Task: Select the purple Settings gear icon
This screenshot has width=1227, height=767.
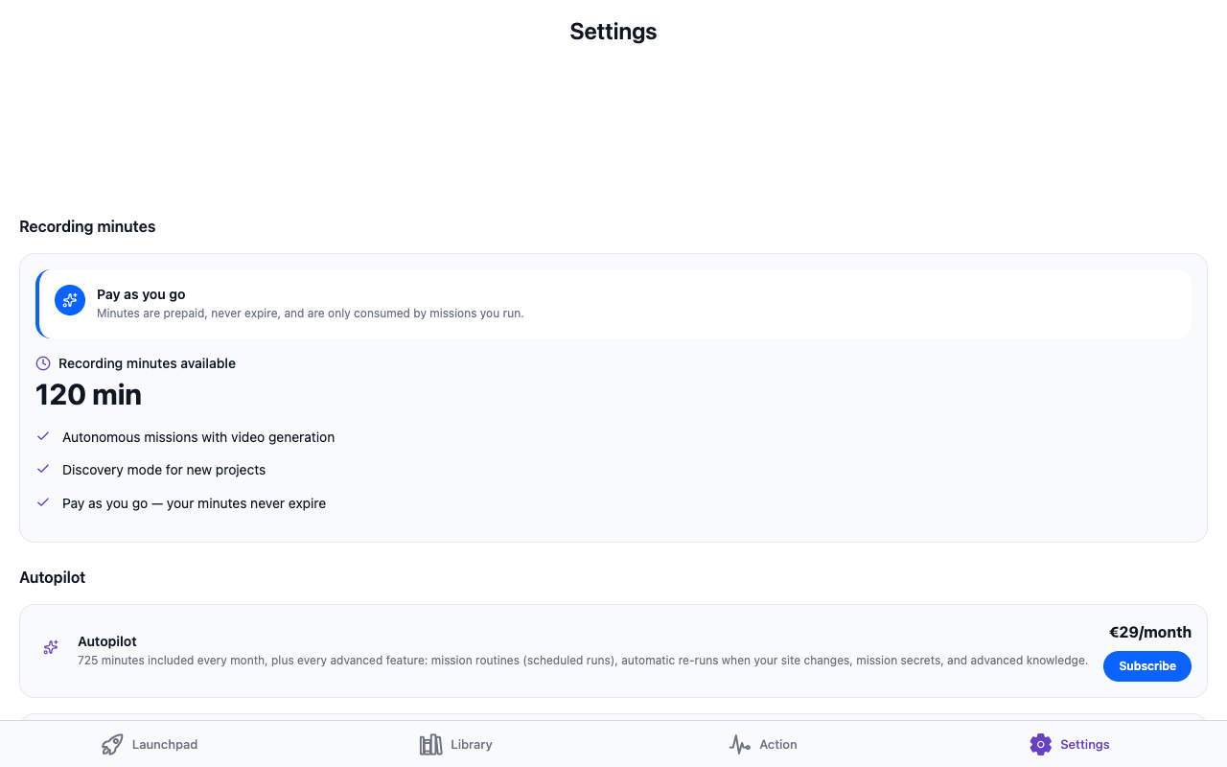Action: [1040, 744]
